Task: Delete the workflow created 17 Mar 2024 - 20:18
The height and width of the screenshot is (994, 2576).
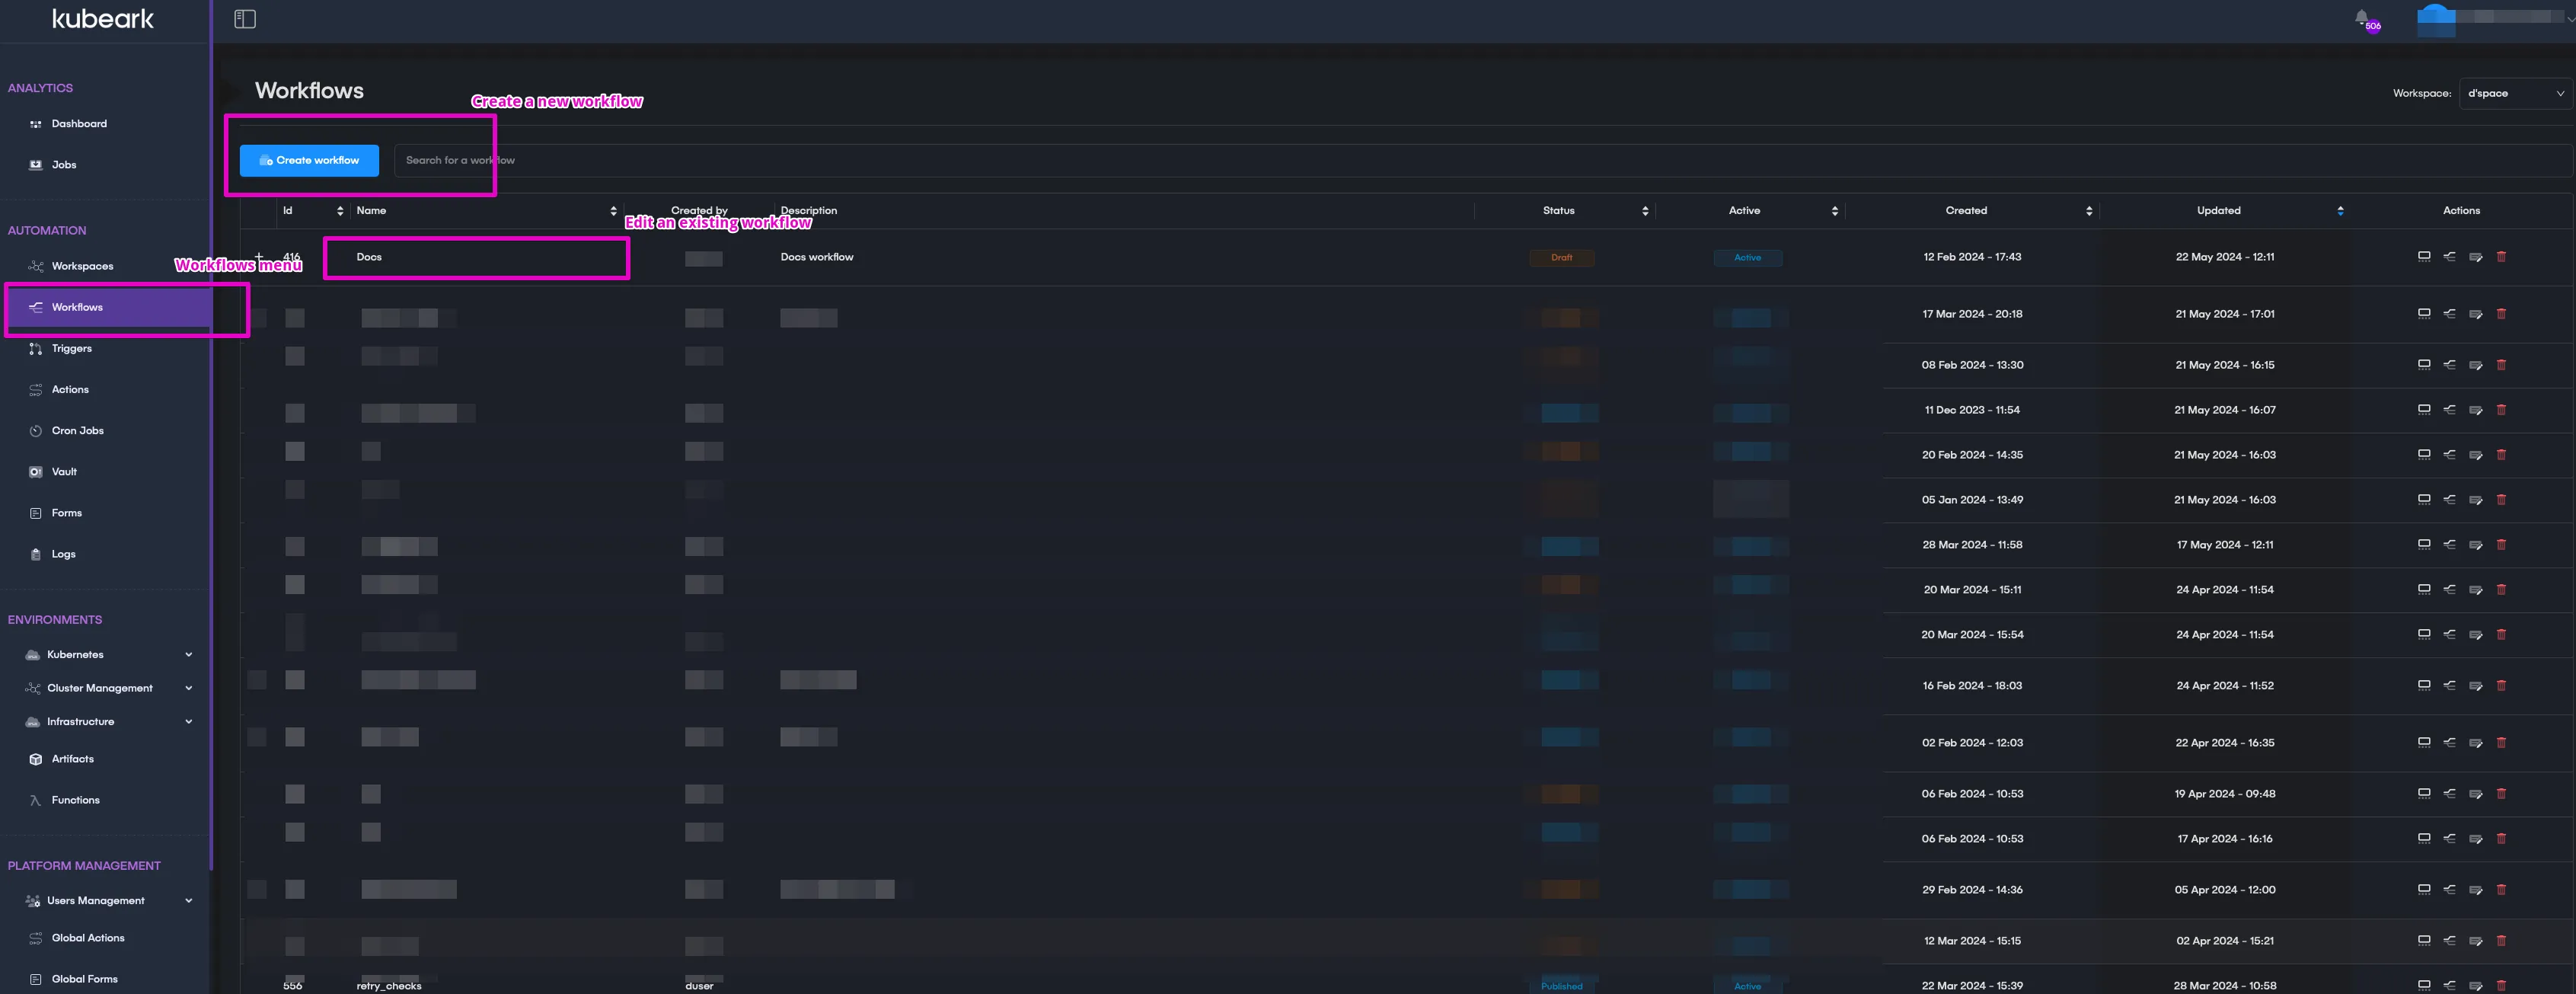Action: [x=2501, y=314]
